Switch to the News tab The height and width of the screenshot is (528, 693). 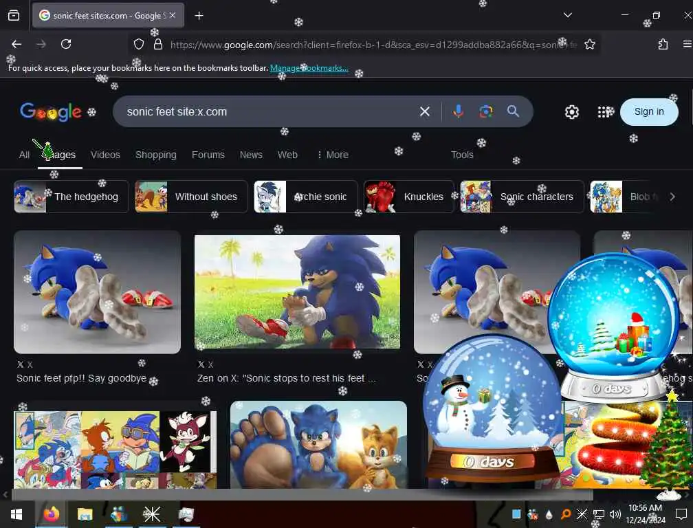click(250, 155)
